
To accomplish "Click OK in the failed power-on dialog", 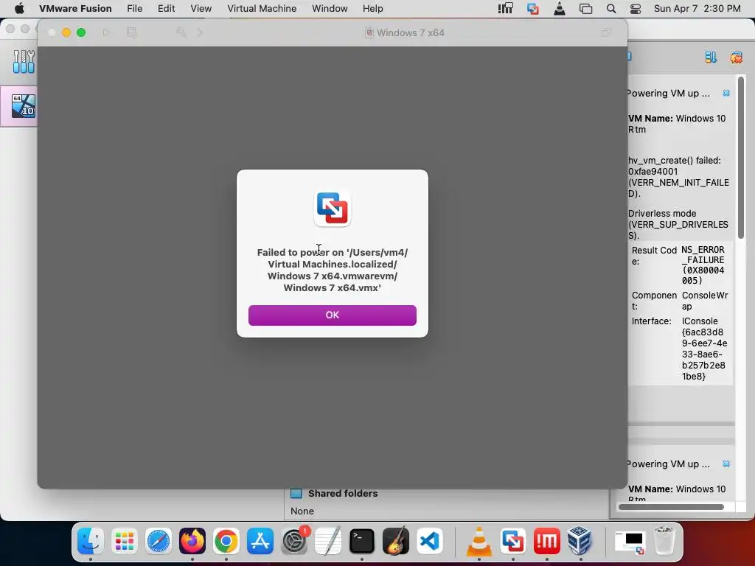I will 333,315.
